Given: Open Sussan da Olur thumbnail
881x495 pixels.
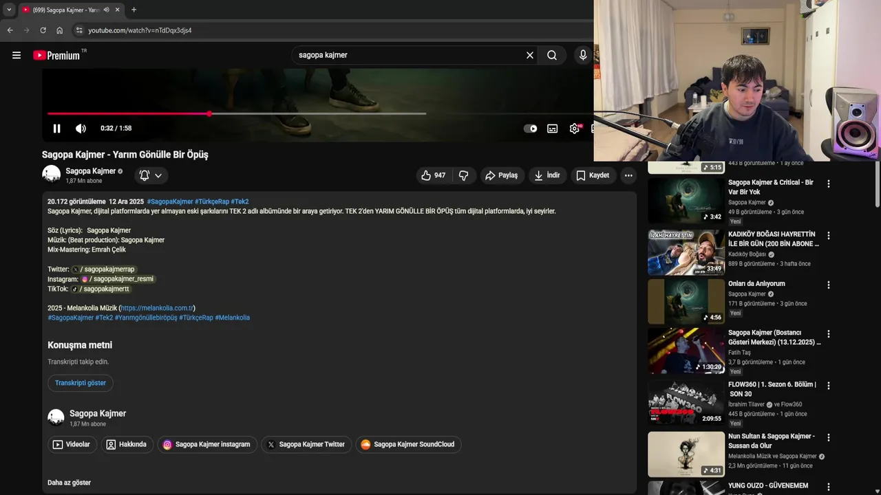Looking at the screenshot, I should [686, 454].
